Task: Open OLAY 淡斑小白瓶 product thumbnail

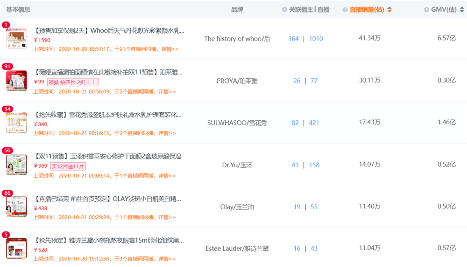Action: tap(16, 206)
